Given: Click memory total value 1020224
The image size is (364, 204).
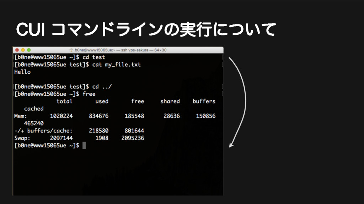Looking at the screenshot, I should 61,116.
